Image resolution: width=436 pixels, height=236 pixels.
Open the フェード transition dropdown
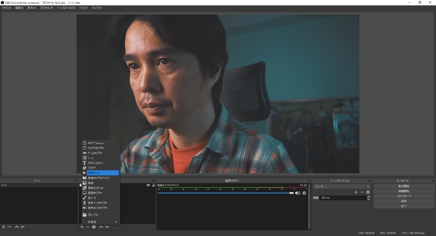click(x=342, y=186)
